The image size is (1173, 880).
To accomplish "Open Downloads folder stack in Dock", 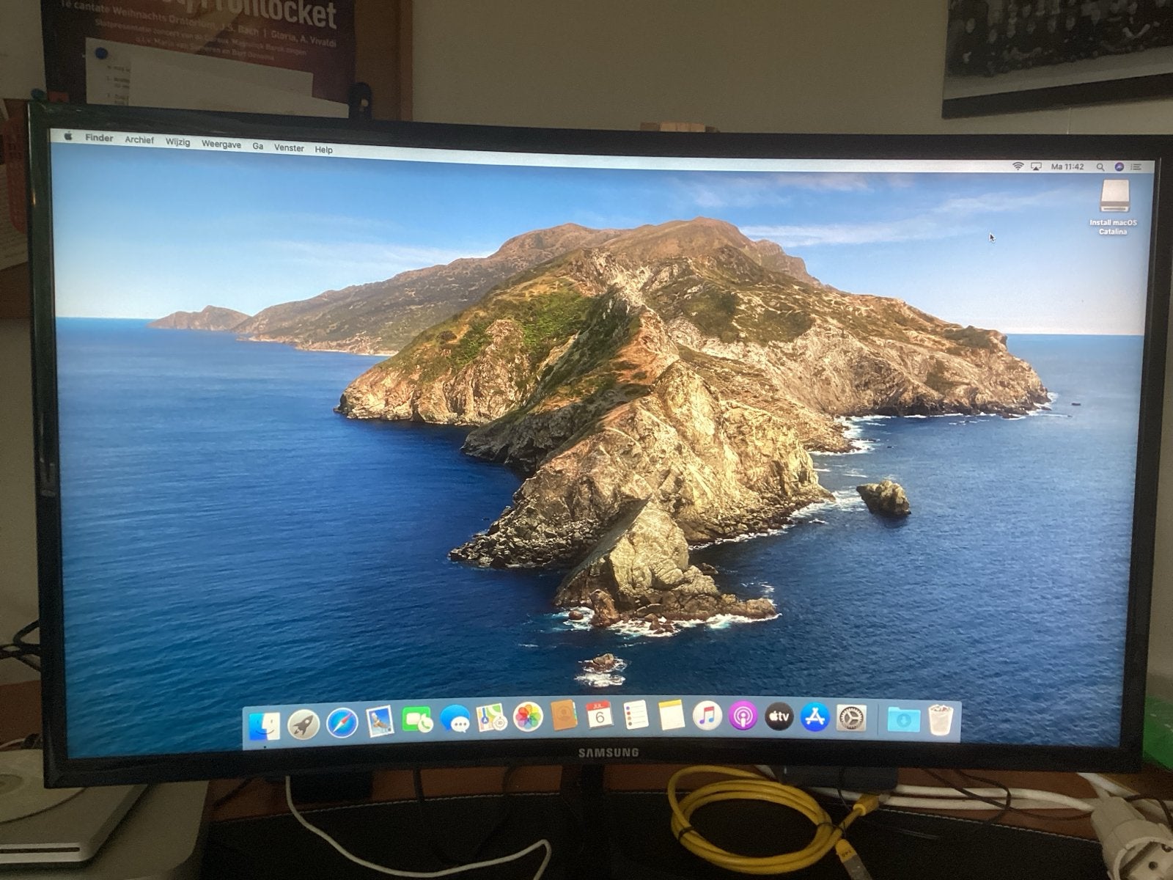I will coord(903,719).
